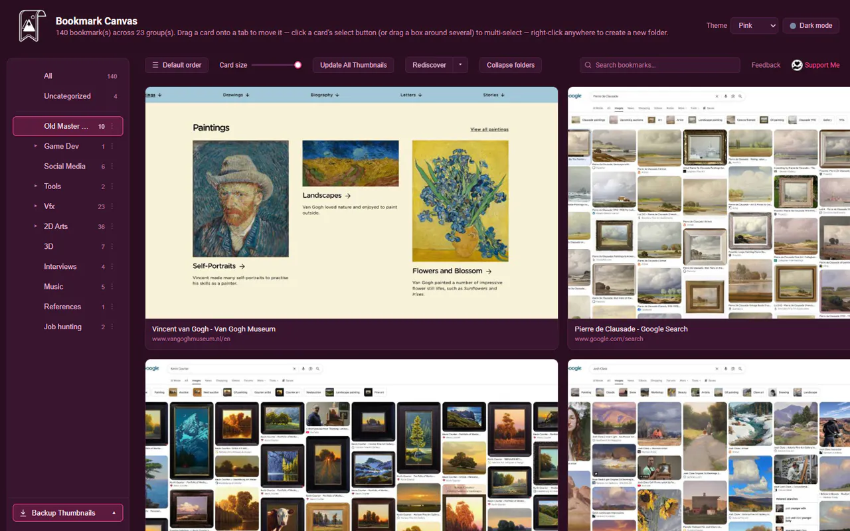This screenshot has height=531, width=850.
Task: Open the three-dot menu for Interviews folder
Action: click(x=112, y=267)
